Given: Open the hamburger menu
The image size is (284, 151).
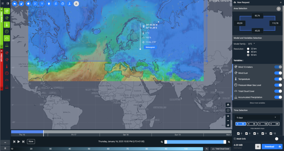Looking at the screenshot, I should point(2,3).
